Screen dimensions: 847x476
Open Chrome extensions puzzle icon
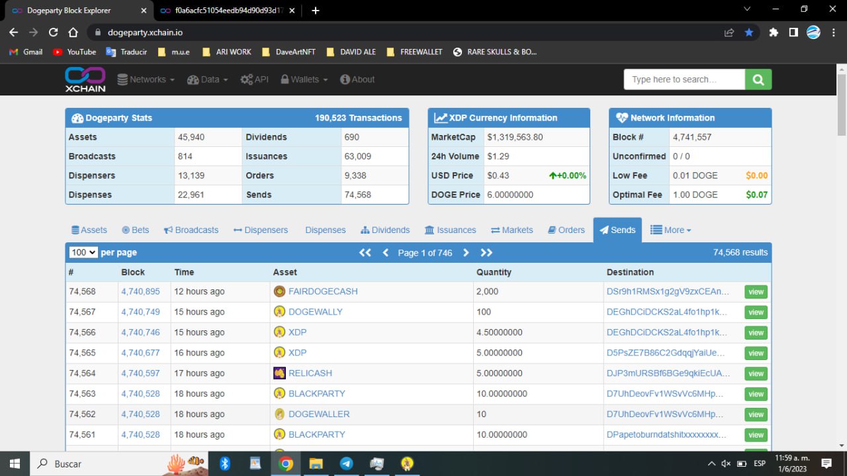tap(774, 32)
